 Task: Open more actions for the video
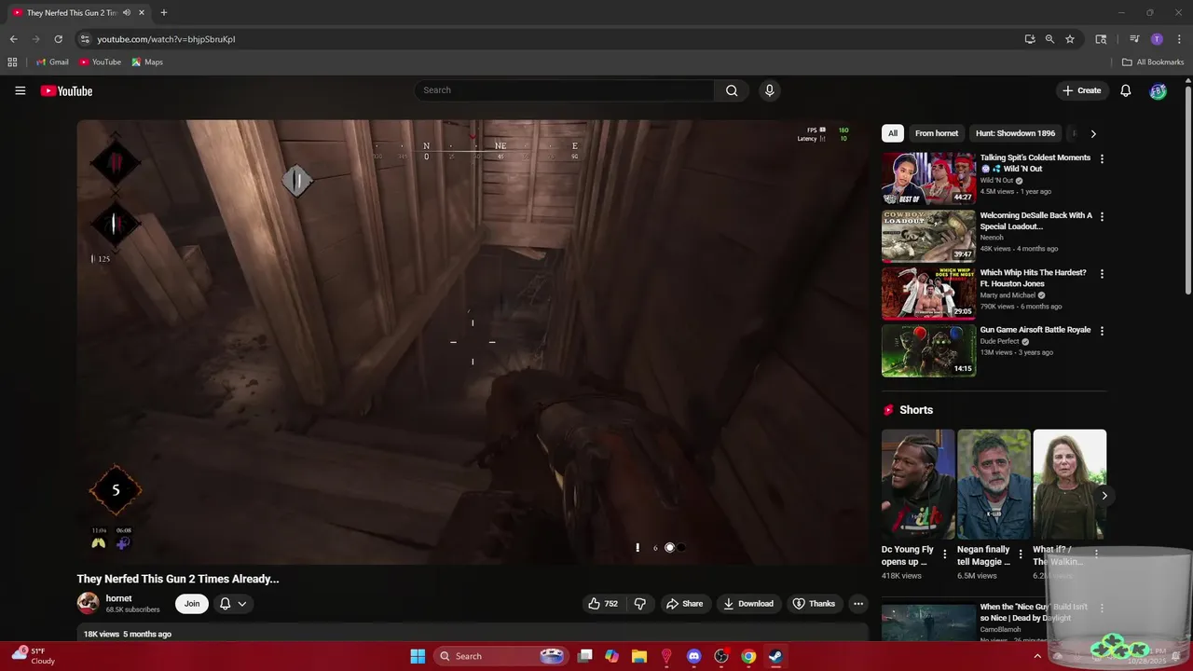(858, 604)
